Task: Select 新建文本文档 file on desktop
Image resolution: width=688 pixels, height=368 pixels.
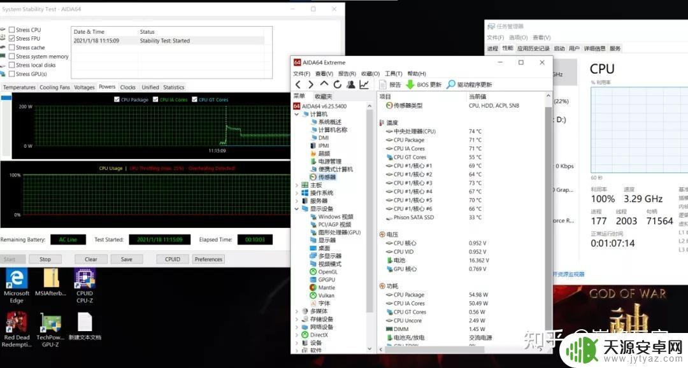Action: (x=85, y=327)
